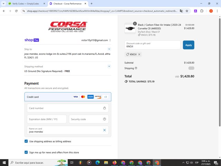Remove the applied KNOJI discount tag
This screenshot has width=221, height=166.
(x=139, y=54)
